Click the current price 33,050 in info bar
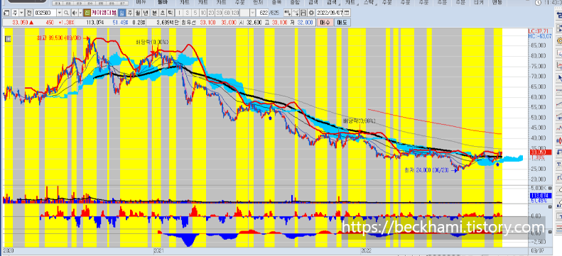This screenshot has height=256, width=562. [x=20, y=22]
